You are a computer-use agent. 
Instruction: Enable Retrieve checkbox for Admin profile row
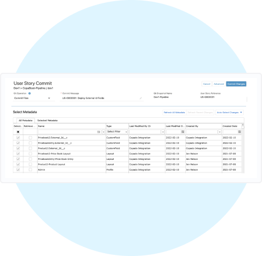30,170
